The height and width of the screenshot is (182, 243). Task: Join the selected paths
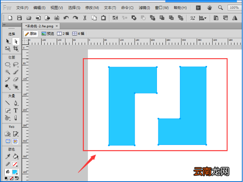click(x=134, y=18)
